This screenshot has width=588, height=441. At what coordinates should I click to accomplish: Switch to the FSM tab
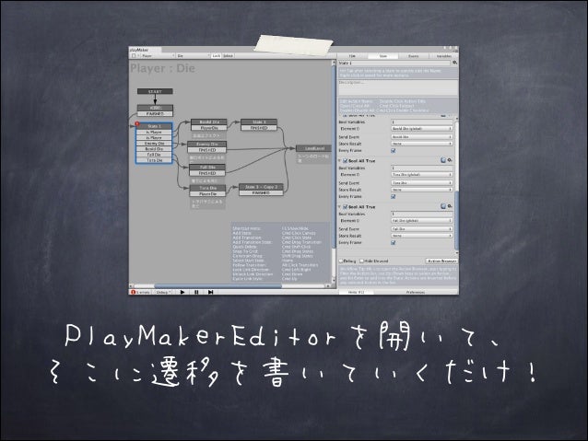point(352,56)
